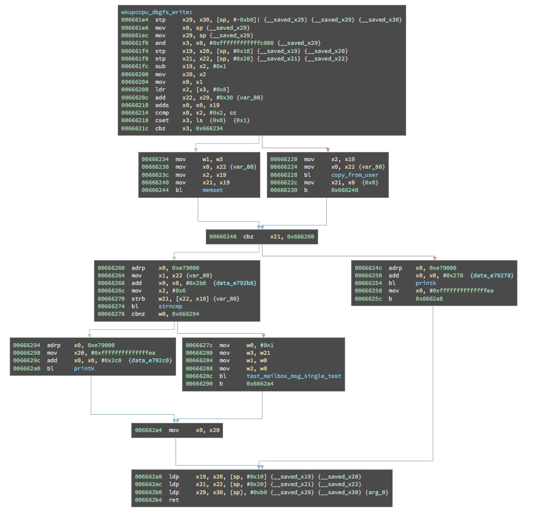Screen dimensions: 545x511
Task: Jump to the strncmp function call
Action: pos(169,307)
